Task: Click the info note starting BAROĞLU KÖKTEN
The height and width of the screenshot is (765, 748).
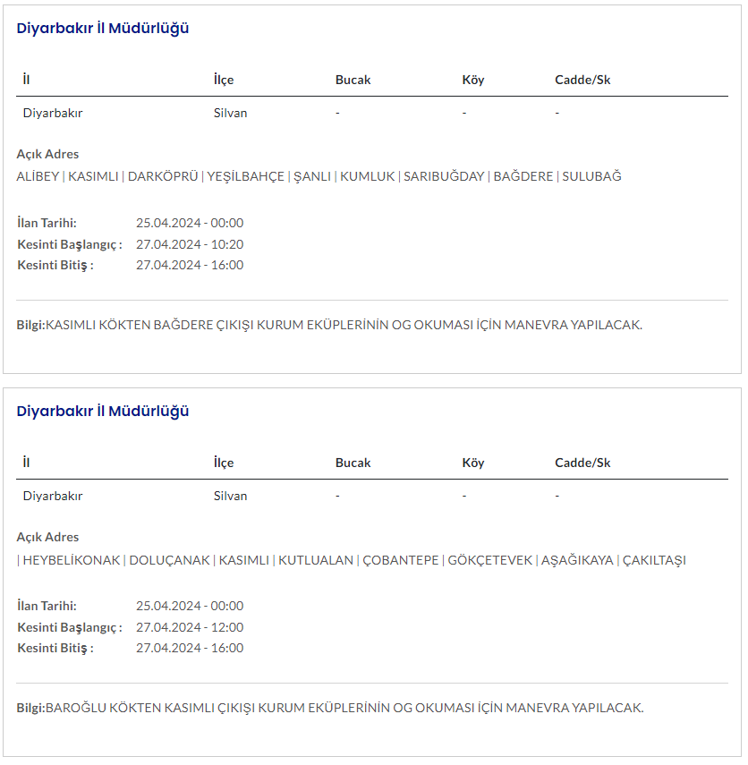Action: 344,708
